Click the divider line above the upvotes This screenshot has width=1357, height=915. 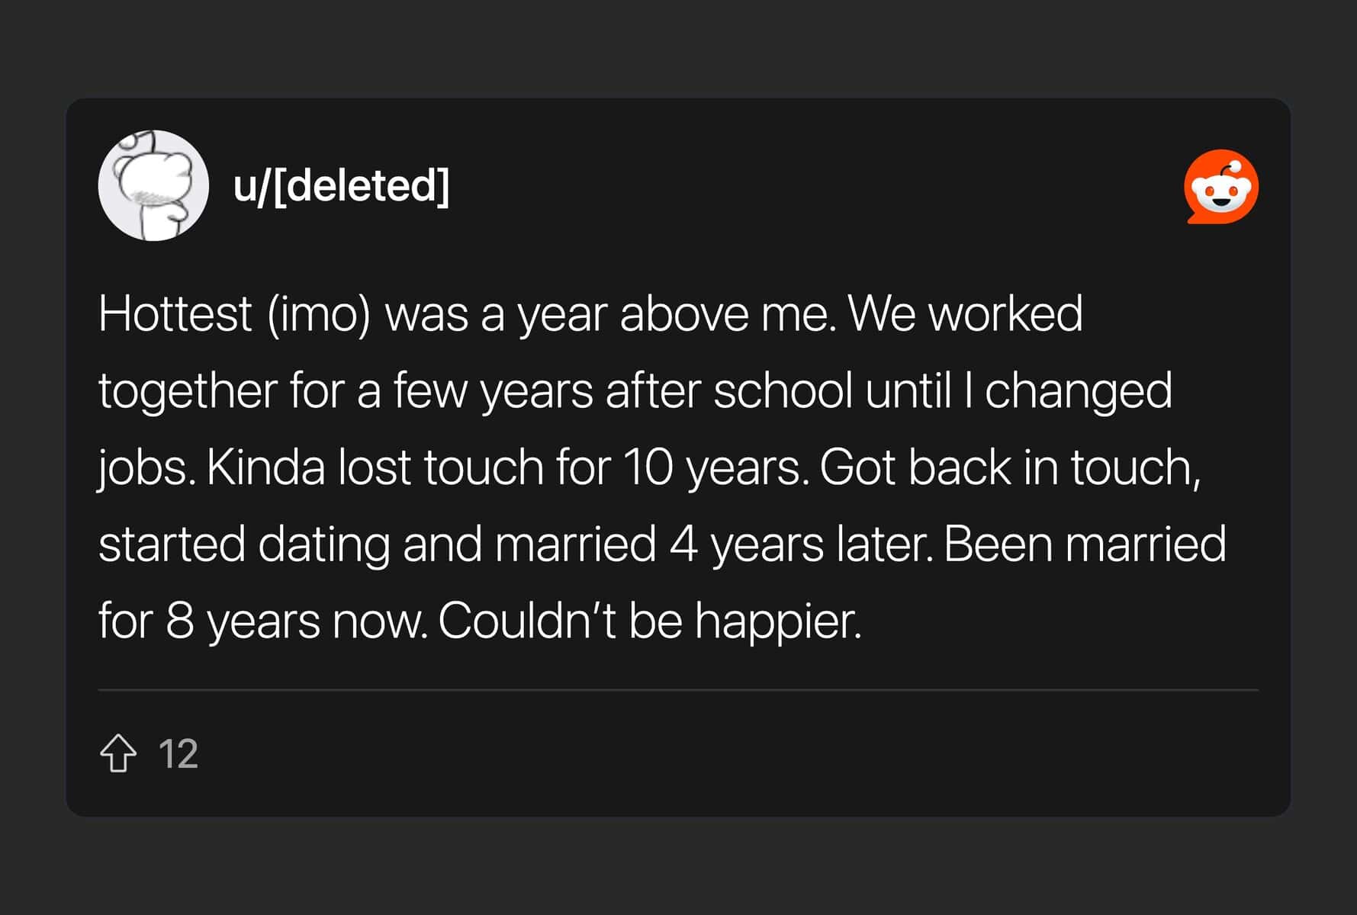click(x=677, y=690)
